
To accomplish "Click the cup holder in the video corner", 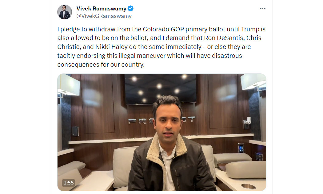I will tap(249, 186).
